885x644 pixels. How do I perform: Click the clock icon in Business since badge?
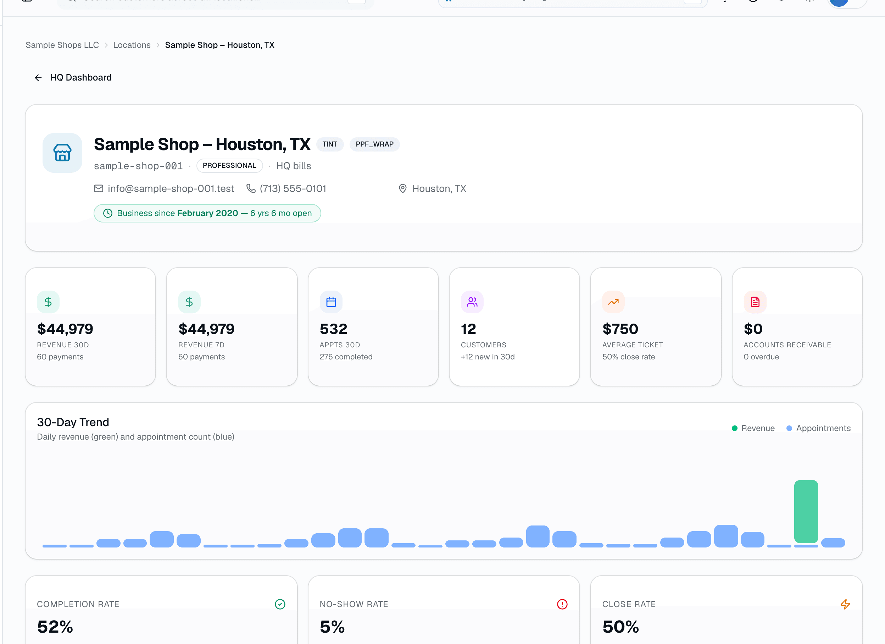pos(108,213)
